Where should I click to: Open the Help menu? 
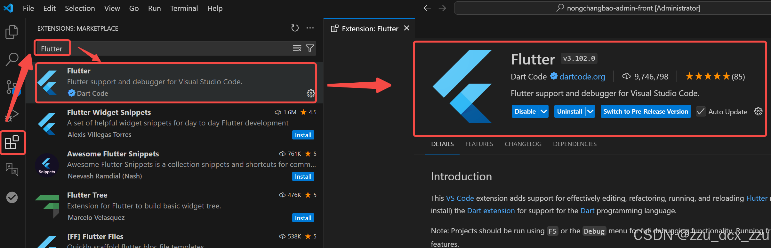point(215,8)
